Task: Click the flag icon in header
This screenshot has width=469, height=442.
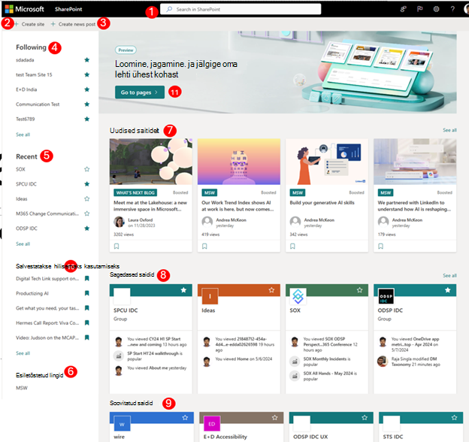Action: (x=419, y=9)
